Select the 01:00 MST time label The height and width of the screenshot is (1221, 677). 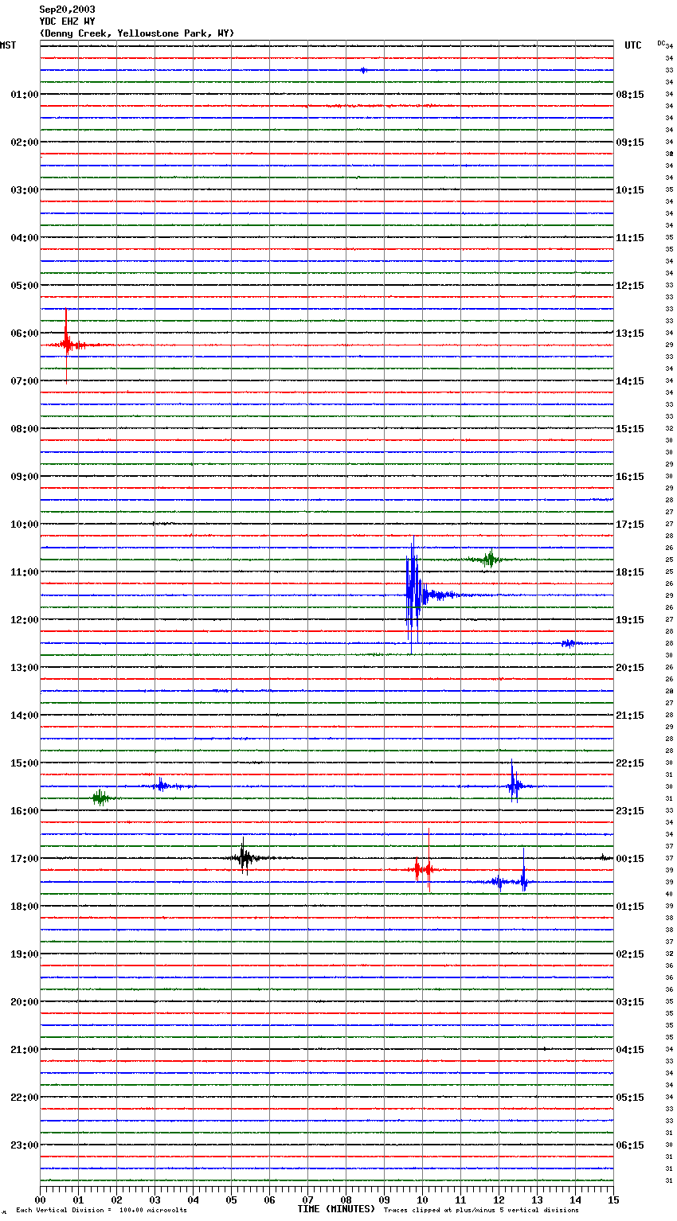coord(25,95)
